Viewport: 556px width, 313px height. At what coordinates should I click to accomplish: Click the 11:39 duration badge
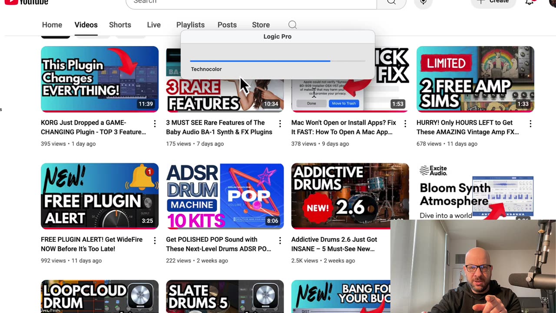pos(146,104)
